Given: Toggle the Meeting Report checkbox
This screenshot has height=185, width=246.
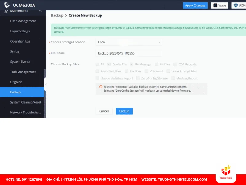Looking at the screenshot, I should click(x=173, y=78).
